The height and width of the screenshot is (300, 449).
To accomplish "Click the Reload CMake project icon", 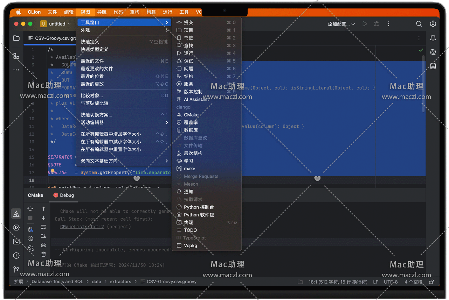I will coord(30,209).
